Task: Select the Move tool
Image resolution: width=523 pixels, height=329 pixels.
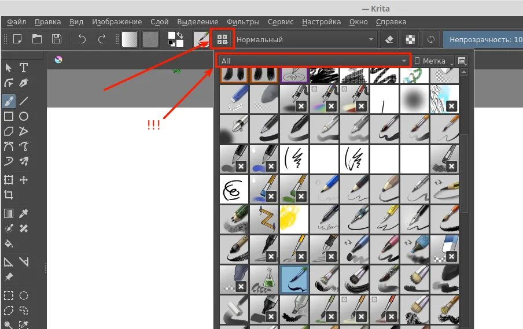Action: pos(23,180)
